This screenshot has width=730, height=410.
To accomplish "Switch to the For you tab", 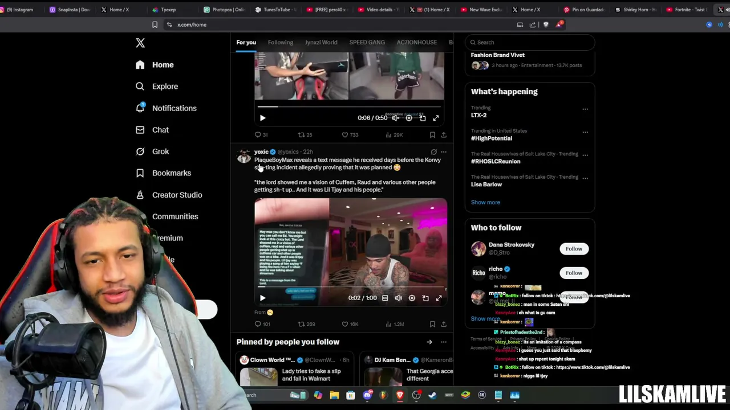I will (x=246, y=42).
